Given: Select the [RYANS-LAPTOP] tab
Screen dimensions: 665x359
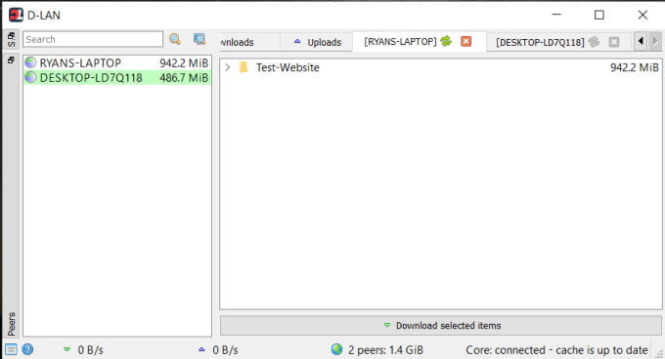Looking at the screenshot, I should point(400,41).
